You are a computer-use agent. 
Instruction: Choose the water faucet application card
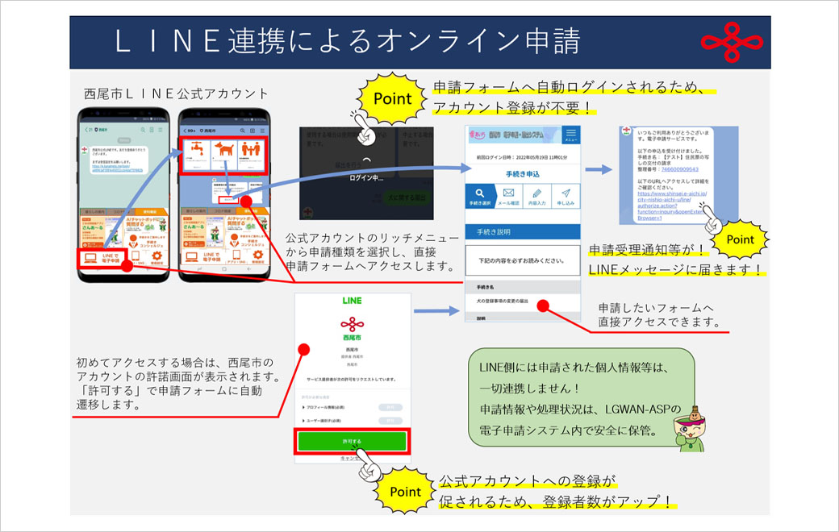[197, 154]
